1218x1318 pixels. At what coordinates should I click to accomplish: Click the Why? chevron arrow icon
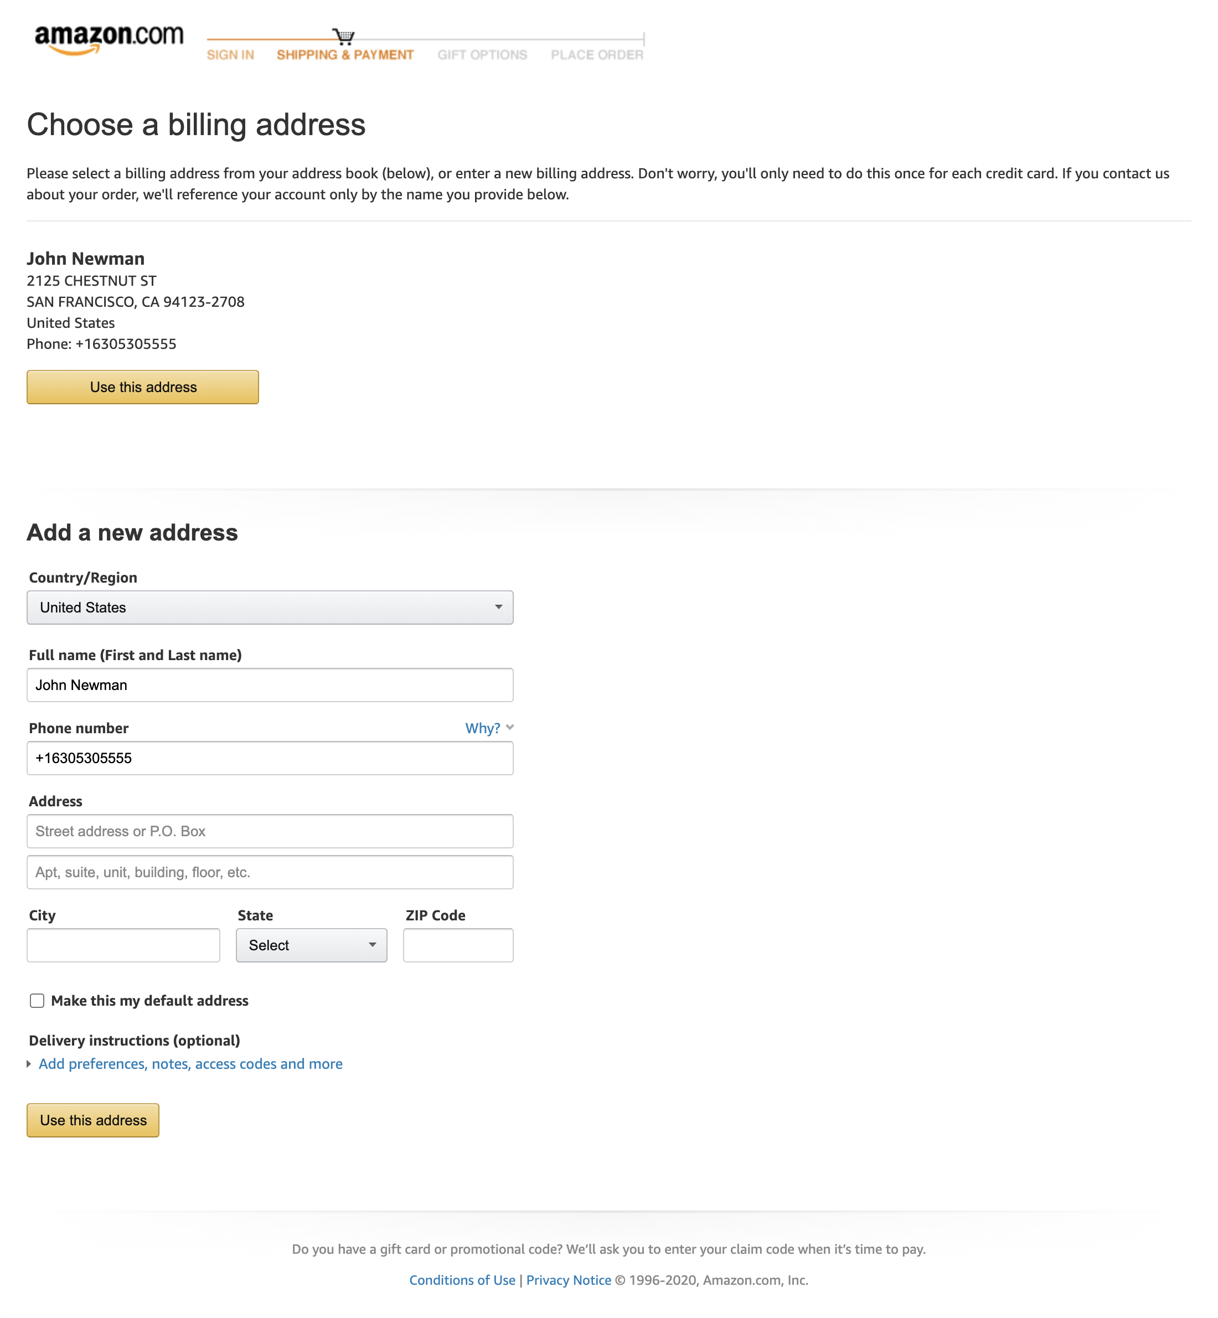click(509, 727)
